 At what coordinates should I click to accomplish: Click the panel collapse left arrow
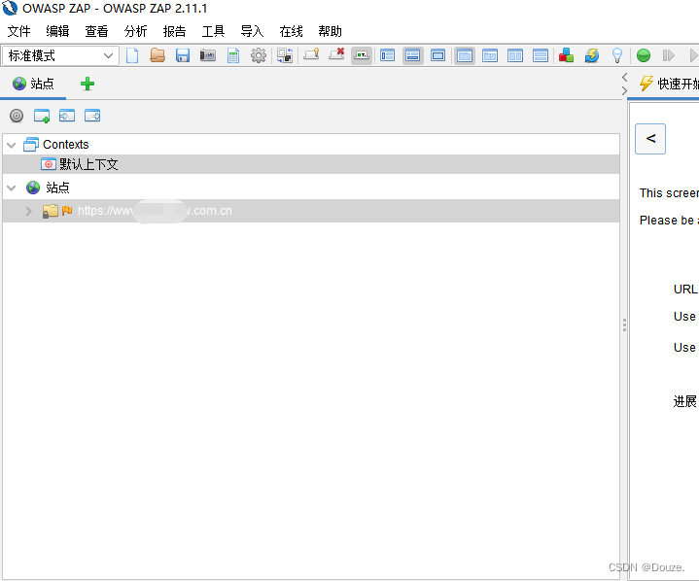pyautogui.click(x=624, y=78)
